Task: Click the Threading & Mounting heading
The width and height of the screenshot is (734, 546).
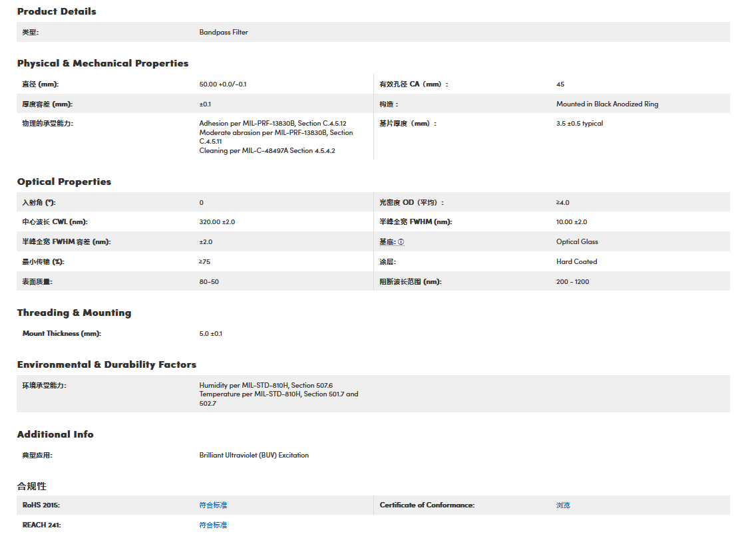Action: 74,313
